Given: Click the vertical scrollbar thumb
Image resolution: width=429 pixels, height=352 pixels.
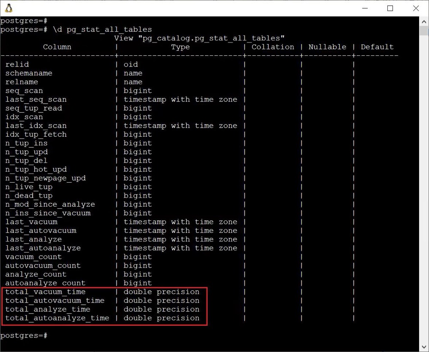Looking at the screenshot, I should pos(424,31).
